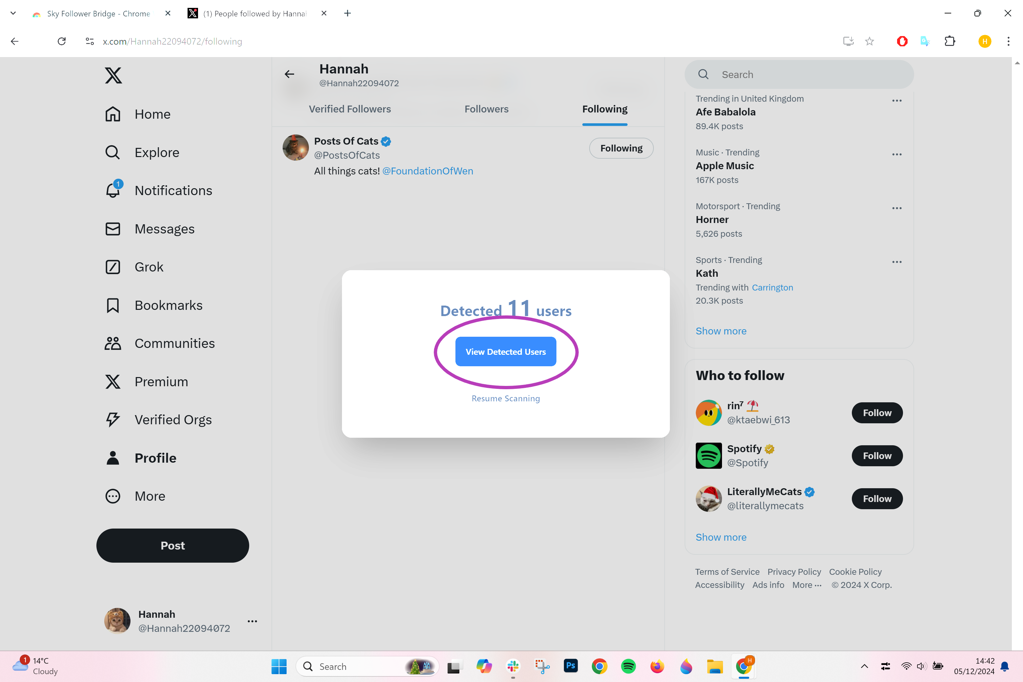Open Windows Start menu
The width and height of the screenshot is (1023, 682).
click(279, 666)
